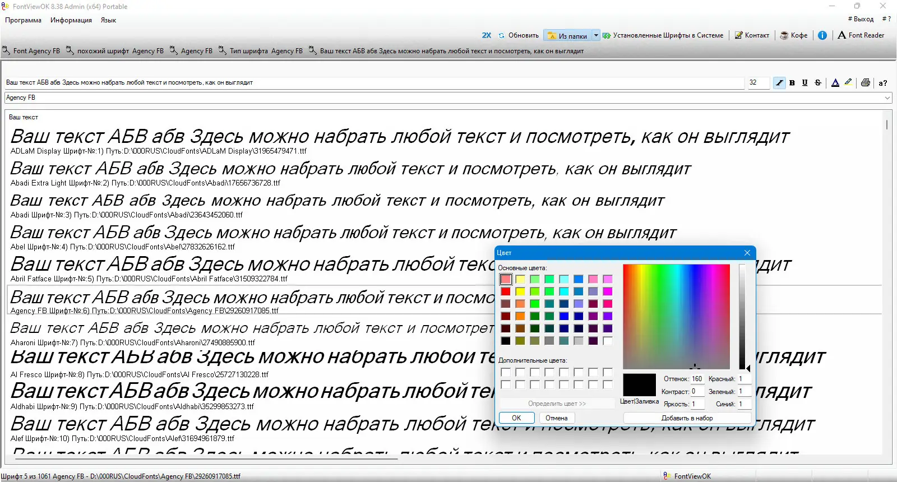Launch Font Reader from the toolbar

click(861, 35)
